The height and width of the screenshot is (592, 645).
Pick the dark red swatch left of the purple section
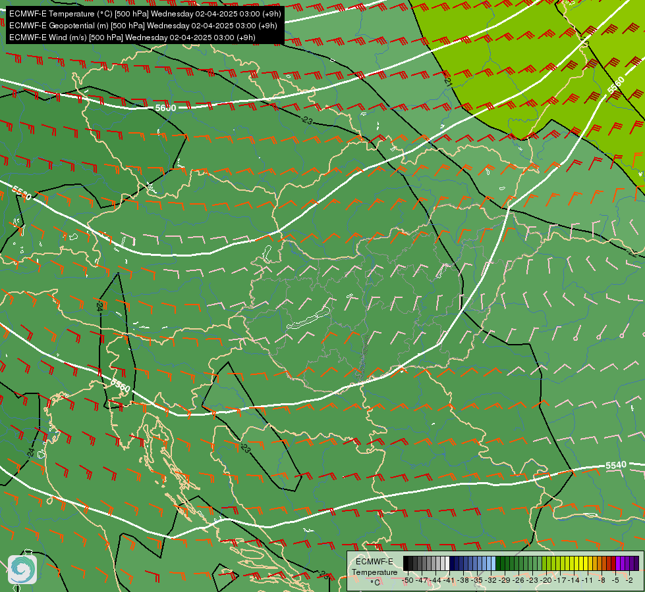613,563
